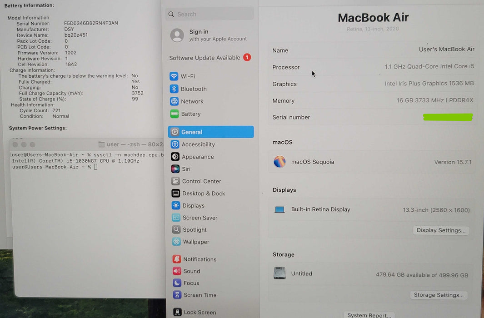This screenshot has height=318, width=484.
Task: Open Network globe icon in sidebar
Action: (x=174, y=101)
